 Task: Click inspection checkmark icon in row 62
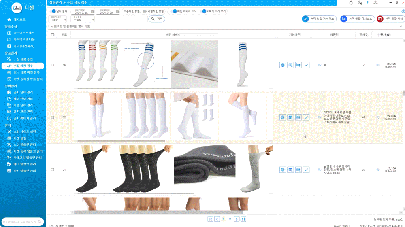tap(306, 117)
